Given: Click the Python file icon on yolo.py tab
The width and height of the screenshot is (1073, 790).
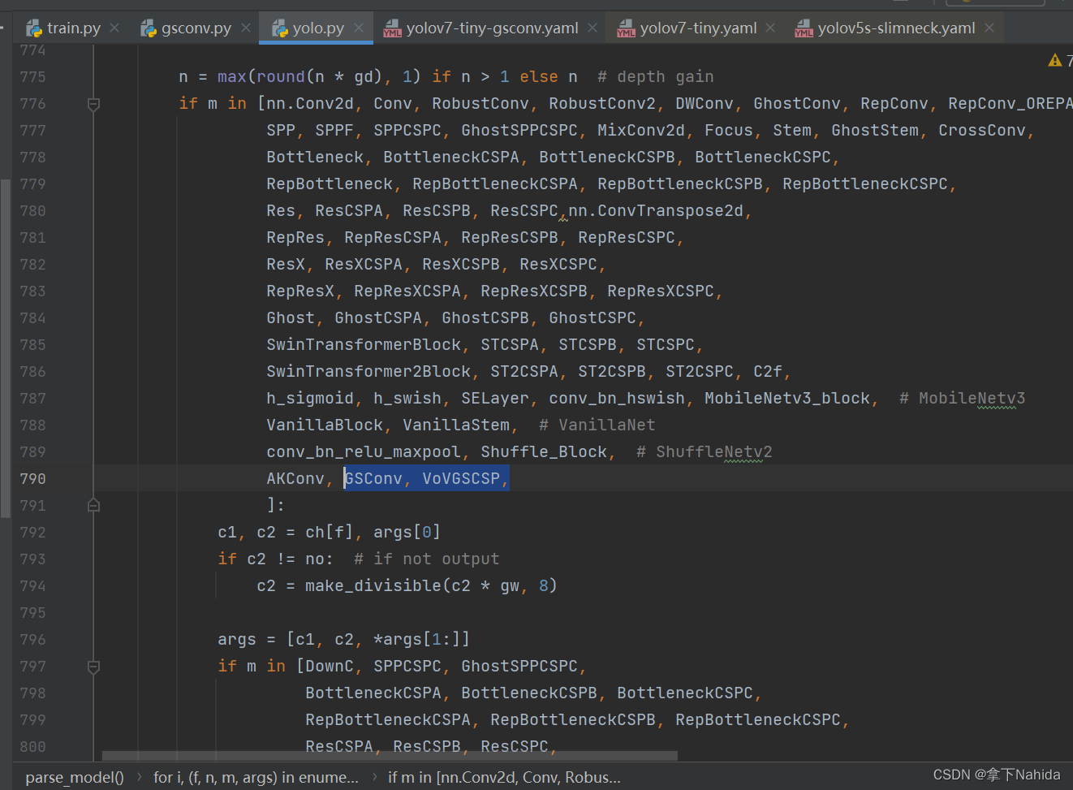Looking at the screenshot, I should (280, 29).
